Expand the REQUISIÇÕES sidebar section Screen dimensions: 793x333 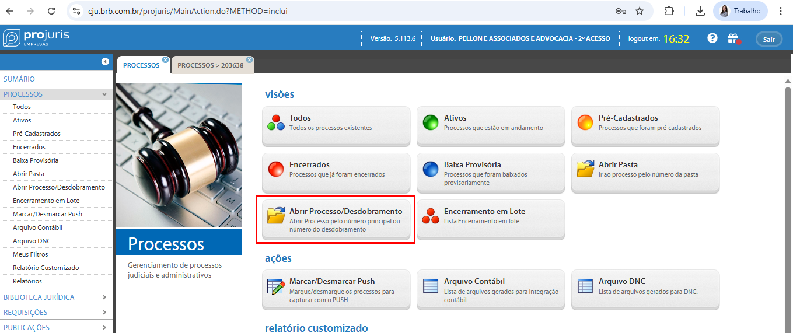coord(104,312)
